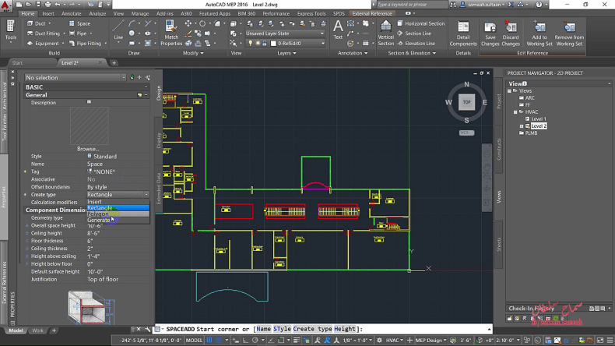Viewport: 615px width, 346px height.
Task: Select the Move tool in Modify panel
Action: (x=188, y=23)
